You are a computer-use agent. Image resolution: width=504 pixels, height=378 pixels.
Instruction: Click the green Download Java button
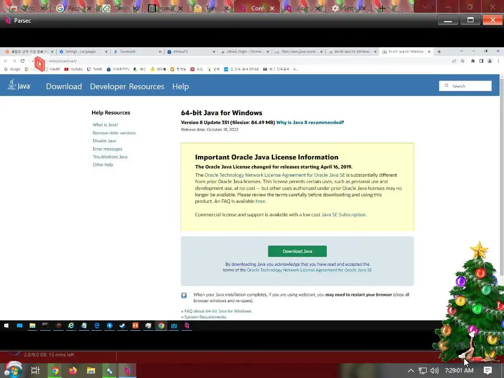pos(297,252)
